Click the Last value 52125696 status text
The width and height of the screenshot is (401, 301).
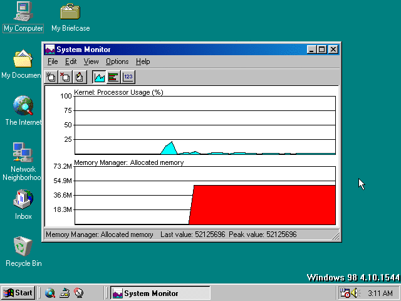coord(193,235)
